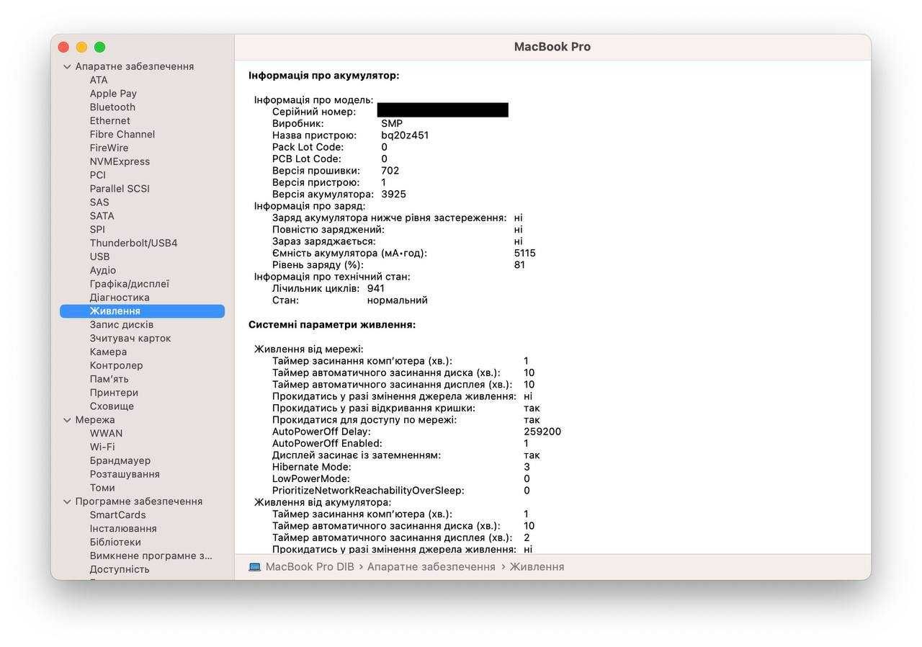
Task: Open the Сховище entry
Action: coord(112,406)
